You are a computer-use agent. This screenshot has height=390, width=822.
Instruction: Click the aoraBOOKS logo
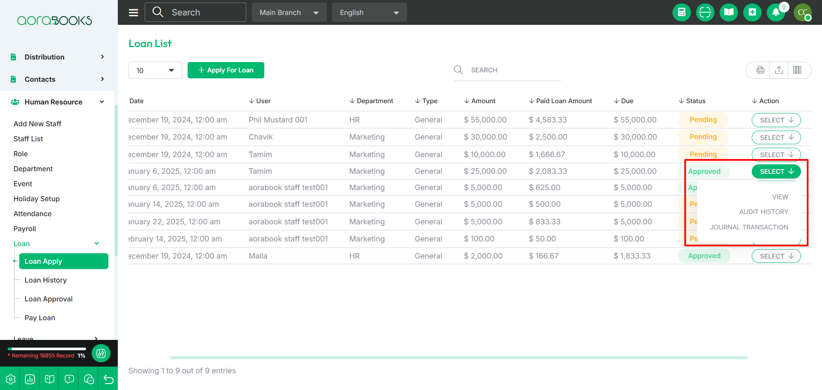tap(54, 21)
